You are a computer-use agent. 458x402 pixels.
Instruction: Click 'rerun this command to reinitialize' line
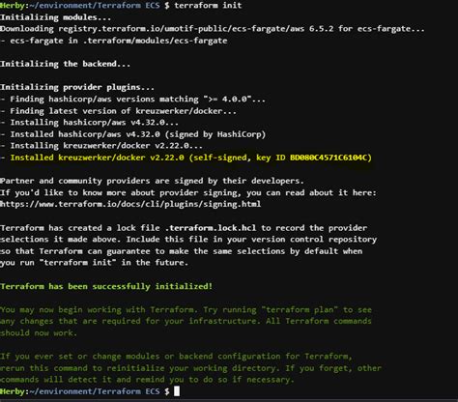tap(190, 368)
